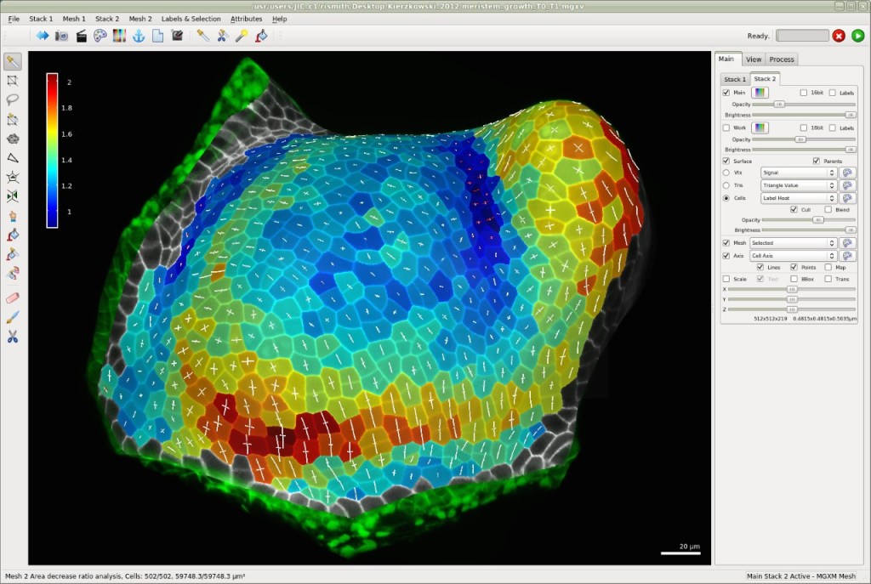Image resolution: width=871 pixels, height=584 pixels.
Task: Open the color palette editor in the toolbar
Action: 100,36
